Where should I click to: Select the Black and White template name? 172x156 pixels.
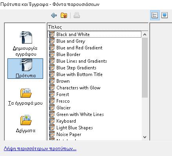click(x=73, y=34)
